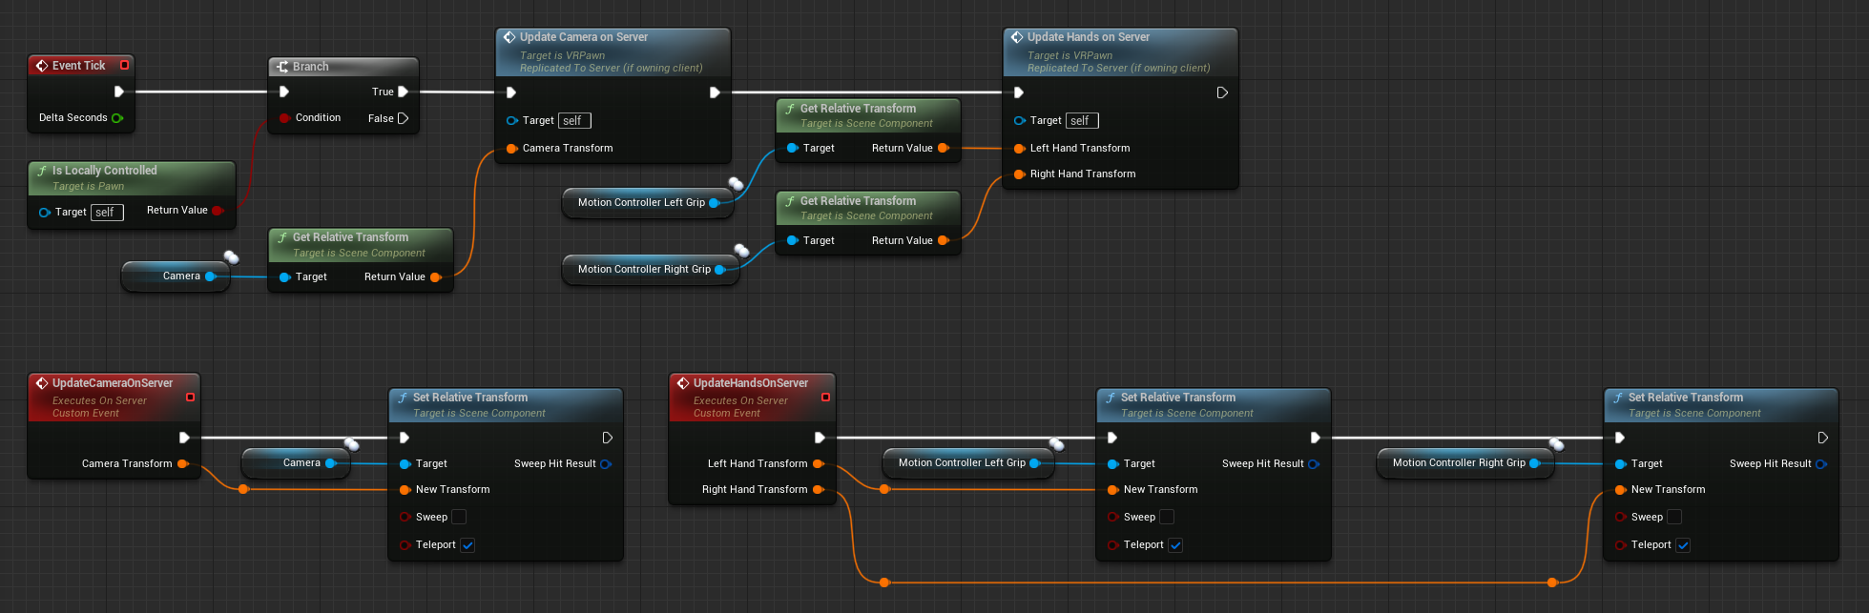Click the Branch True execution pin
The image size is (1869, 613).
click(x=404, y=92)
